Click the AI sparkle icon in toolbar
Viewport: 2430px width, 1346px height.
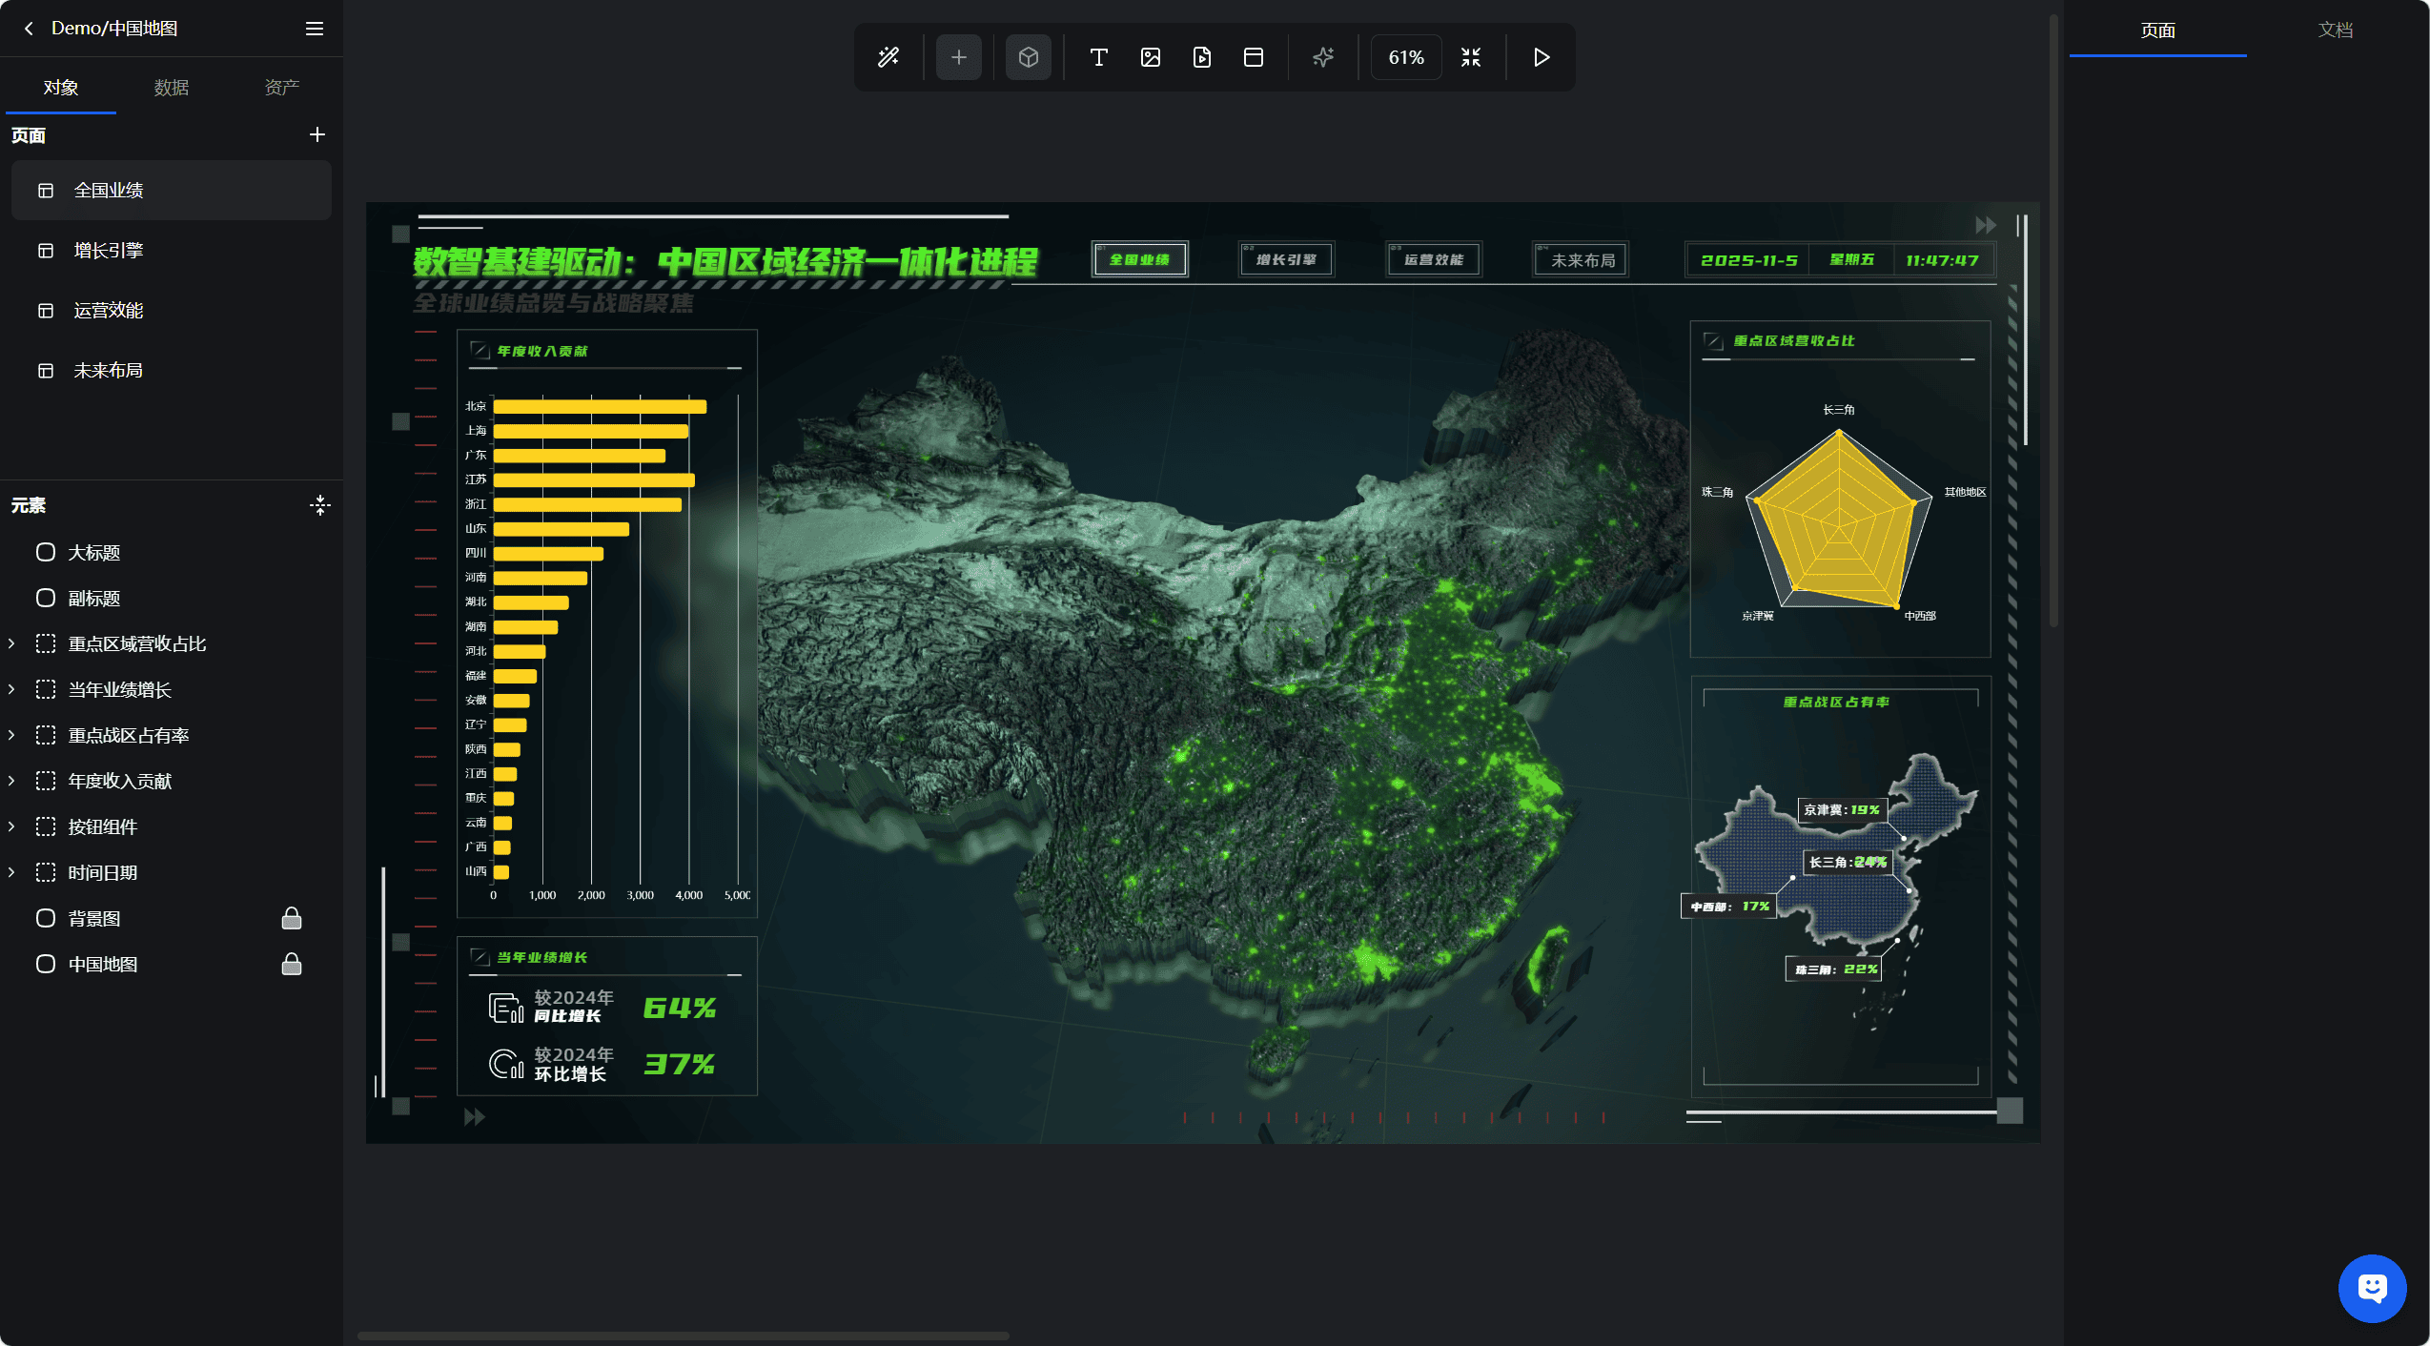(x=1323, y=57)
